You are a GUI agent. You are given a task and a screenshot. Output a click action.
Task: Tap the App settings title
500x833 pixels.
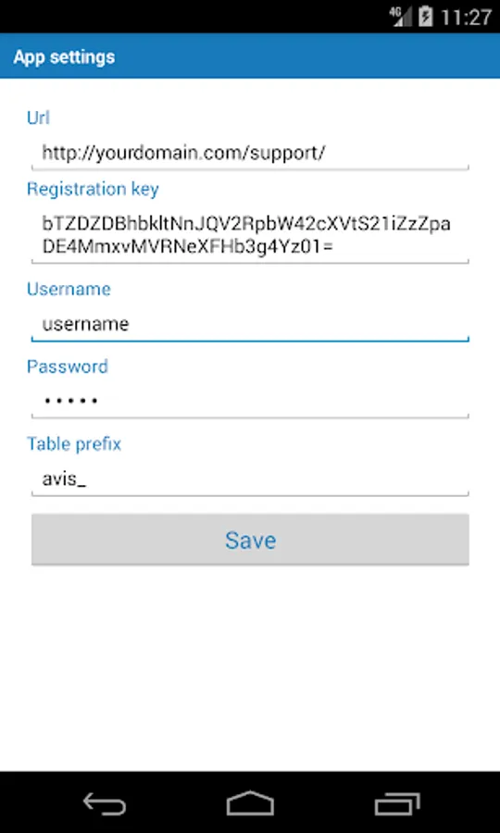click(x=64, y=56)
